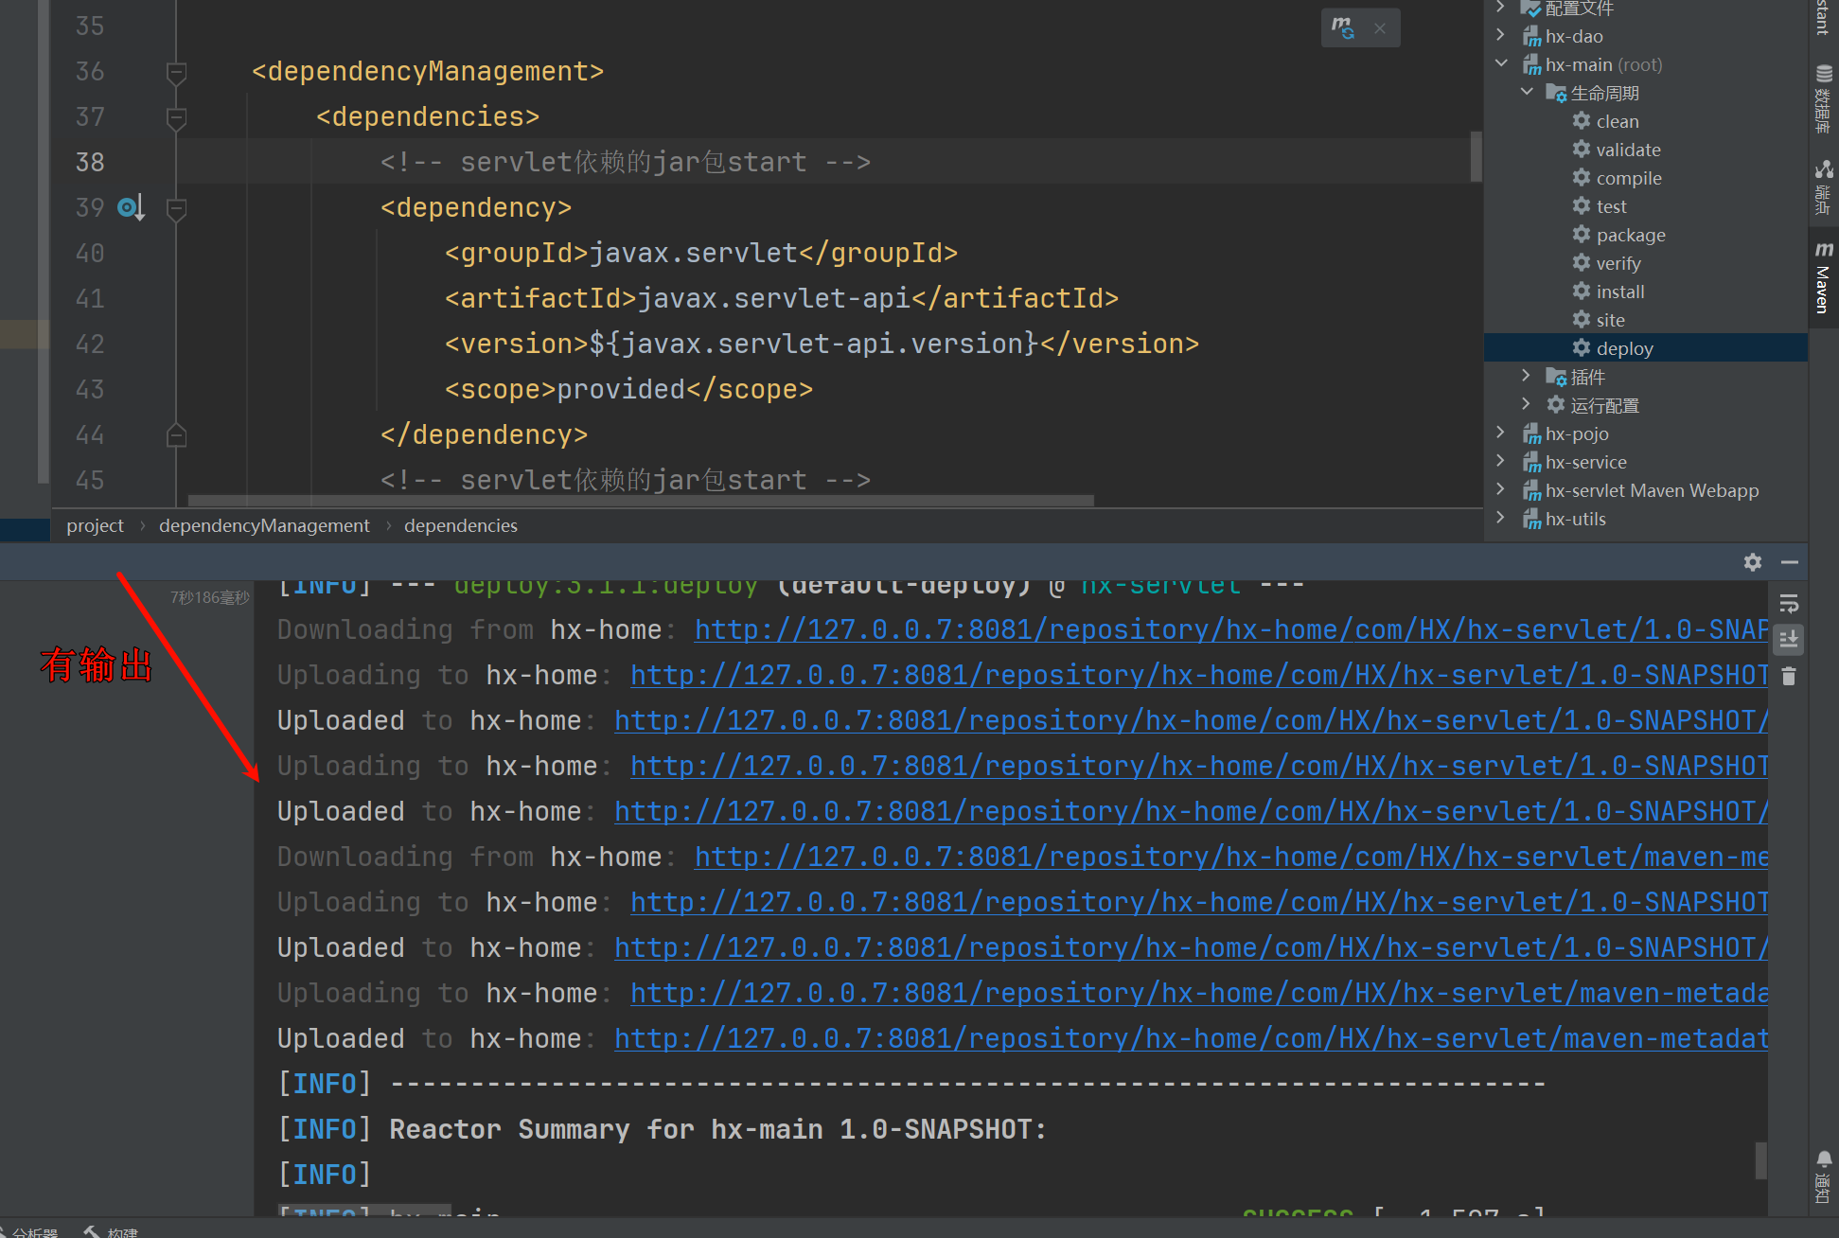Close the Maven reload popup

click(1380, 28)
